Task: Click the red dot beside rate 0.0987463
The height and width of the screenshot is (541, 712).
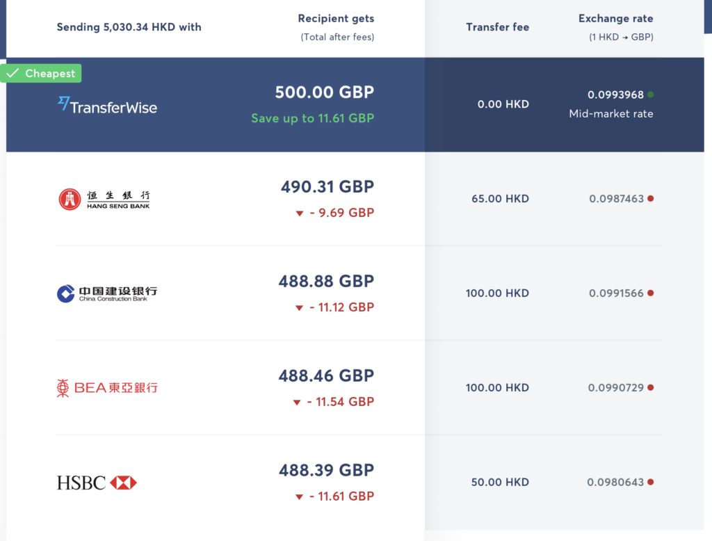Action: (651, 198)
